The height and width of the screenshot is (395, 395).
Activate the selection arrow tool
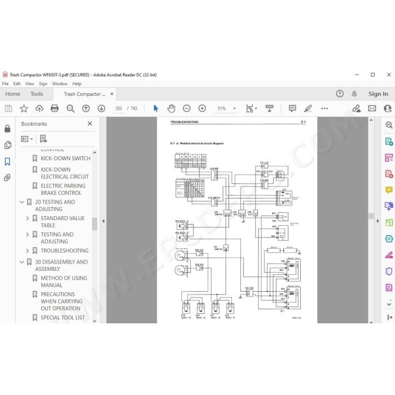click(156, 108)
